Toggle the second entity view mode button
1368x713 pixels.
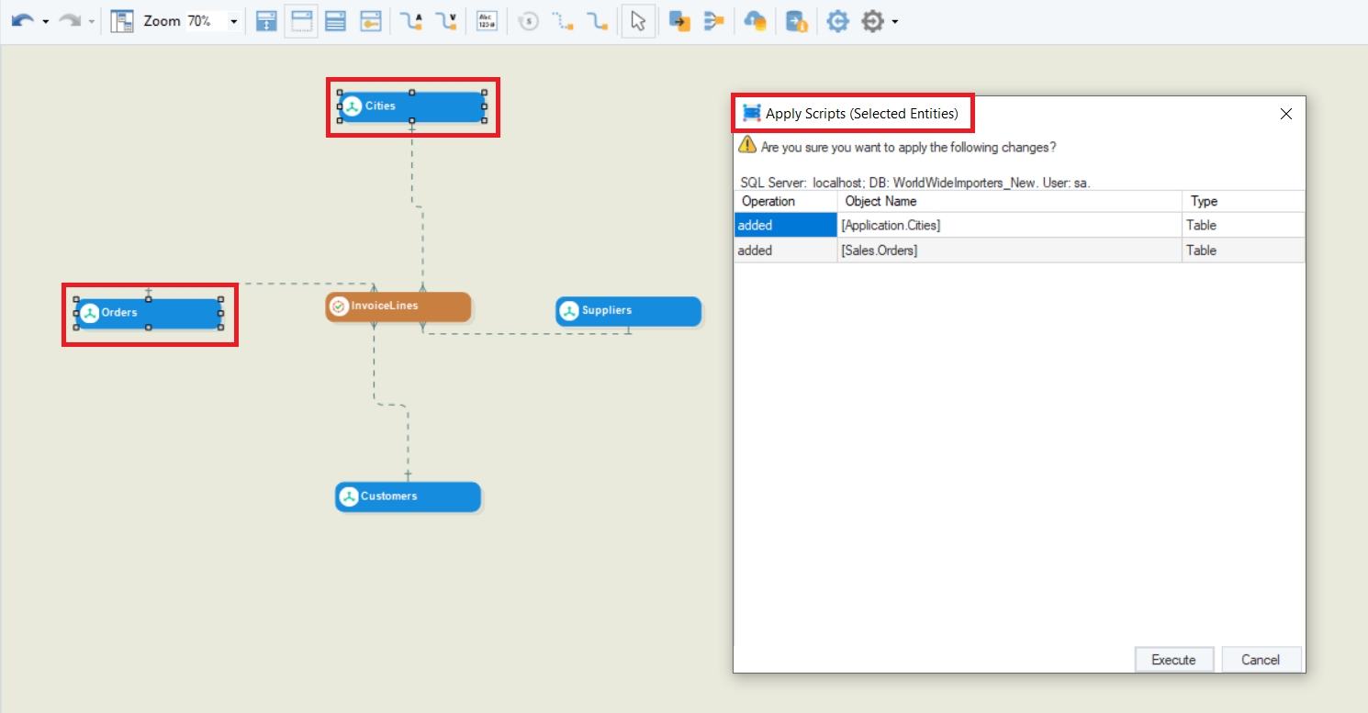[301, 21]
